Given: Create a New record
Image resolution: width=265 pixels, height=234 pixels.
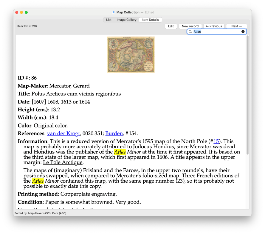Looking at the screenshot, I should point(190,26).
